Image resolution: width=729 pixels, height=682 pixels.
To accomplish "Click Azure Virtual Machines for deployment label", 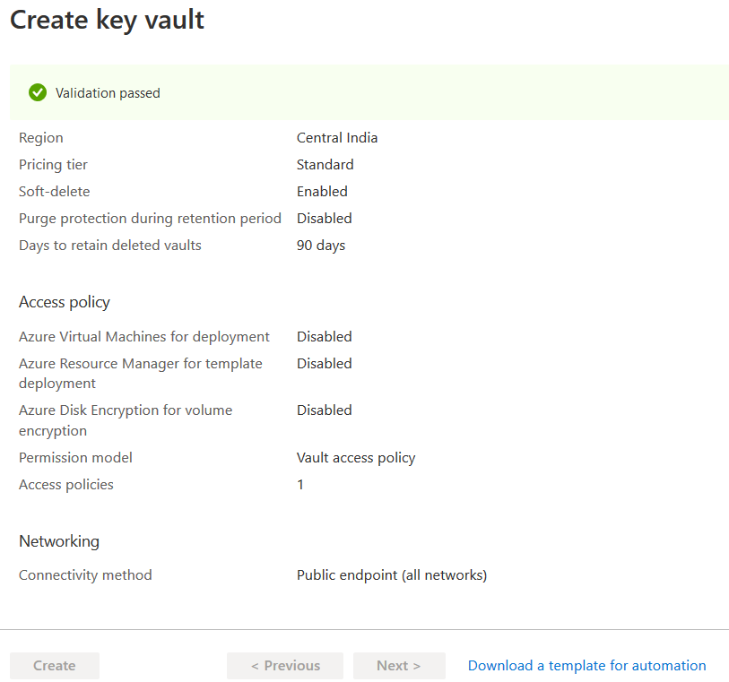I will (x=144, y=337).
